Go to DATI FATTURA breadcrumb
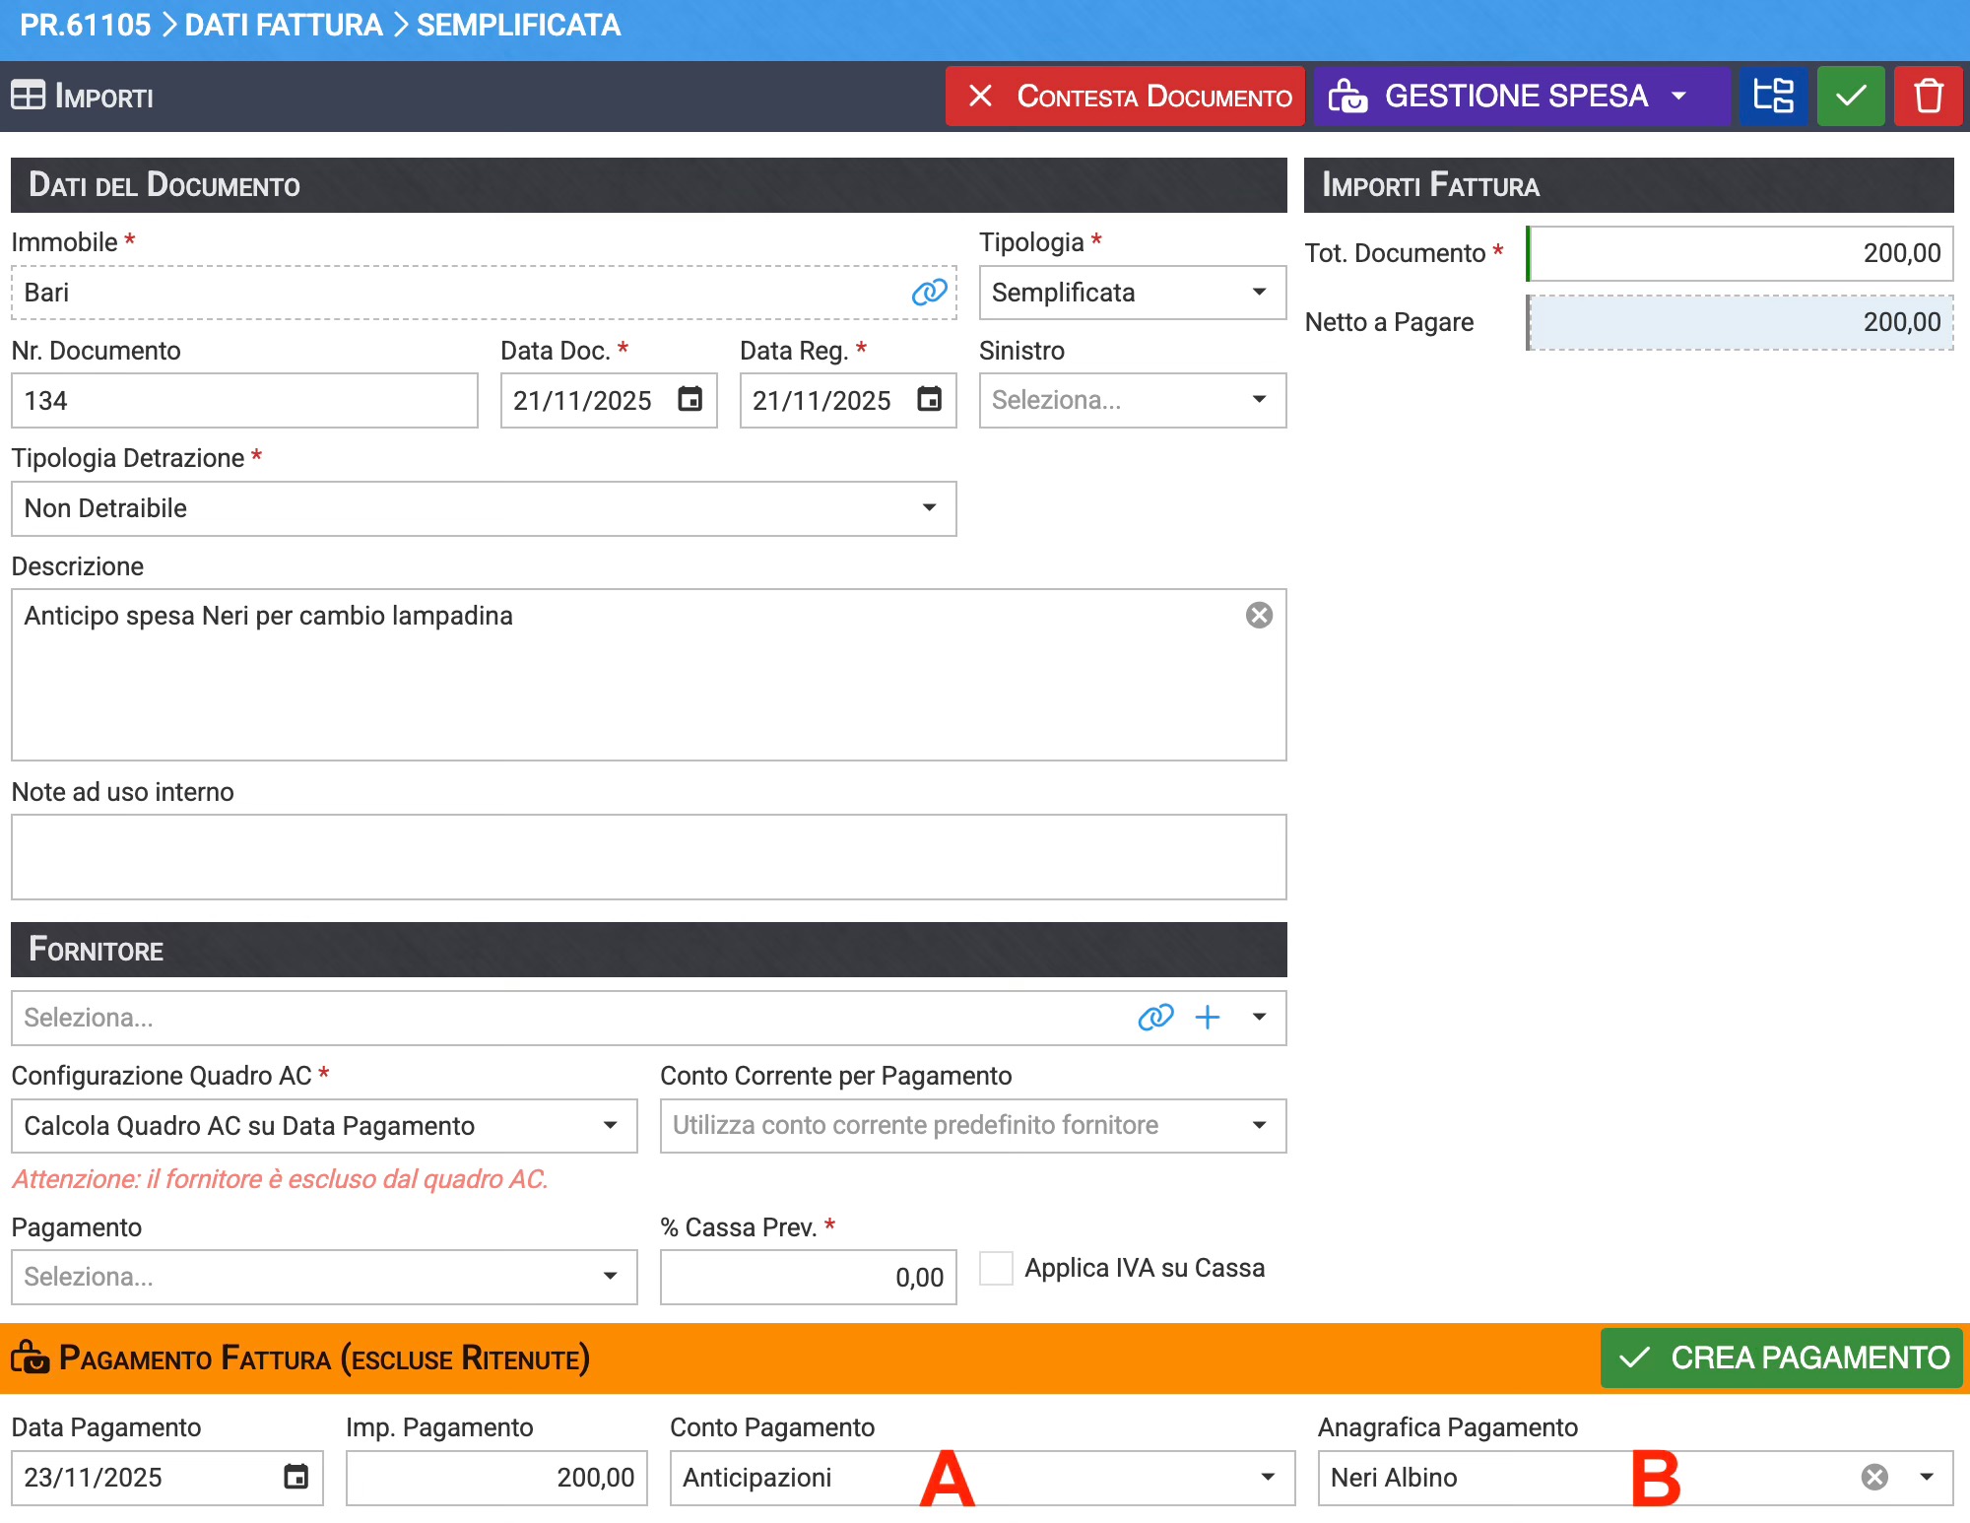Image resolution: width=1970 pixels, height=1523 pixels. tap(284, 25)
